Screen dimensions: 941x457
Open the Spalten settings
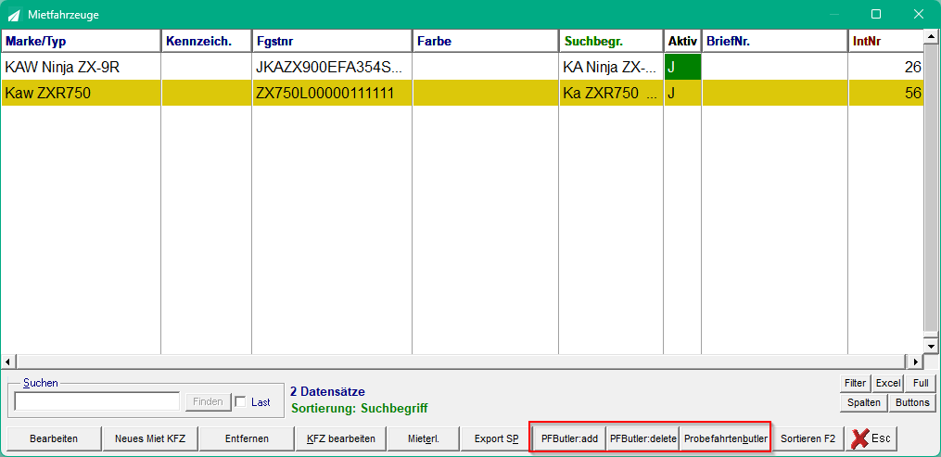tap(863, 402)
